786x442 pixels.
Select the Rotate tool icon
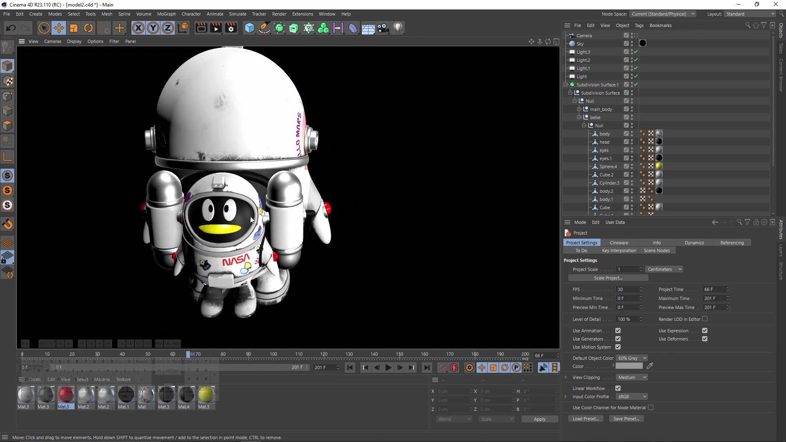(x=88, y=28)
